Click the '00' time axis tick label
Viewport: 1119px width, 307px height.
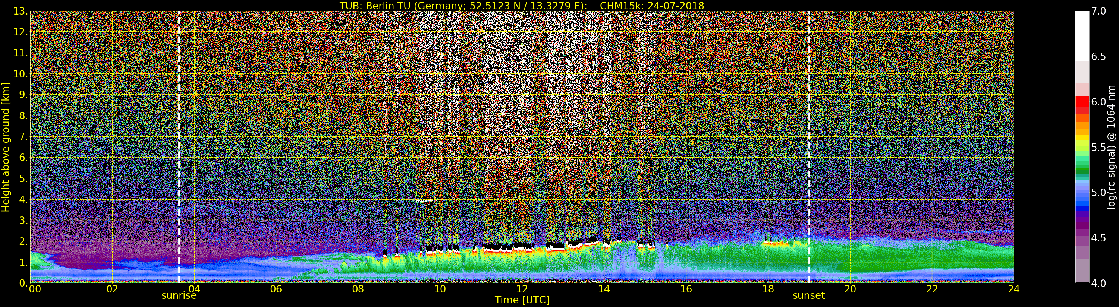(35, 289)
